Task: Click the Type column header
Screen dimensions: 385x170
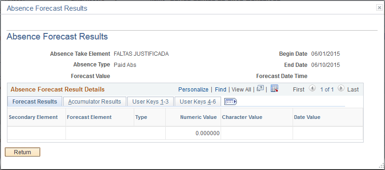Action: 141,117
